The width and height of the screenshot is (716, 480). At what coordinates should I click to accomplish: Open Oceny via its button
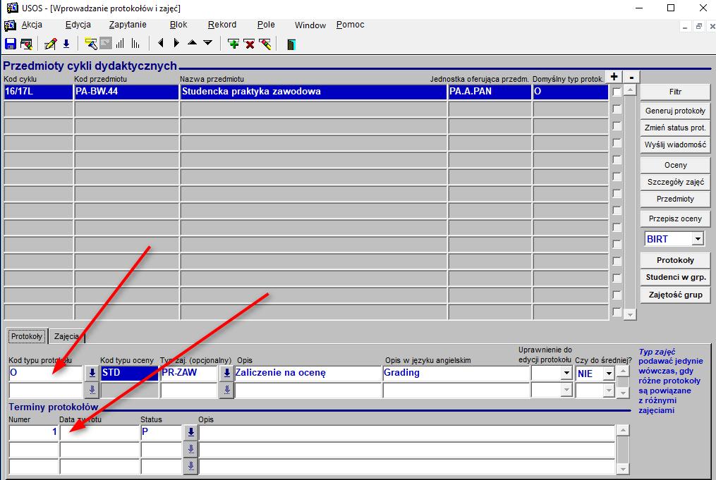(x=675, y=165)
